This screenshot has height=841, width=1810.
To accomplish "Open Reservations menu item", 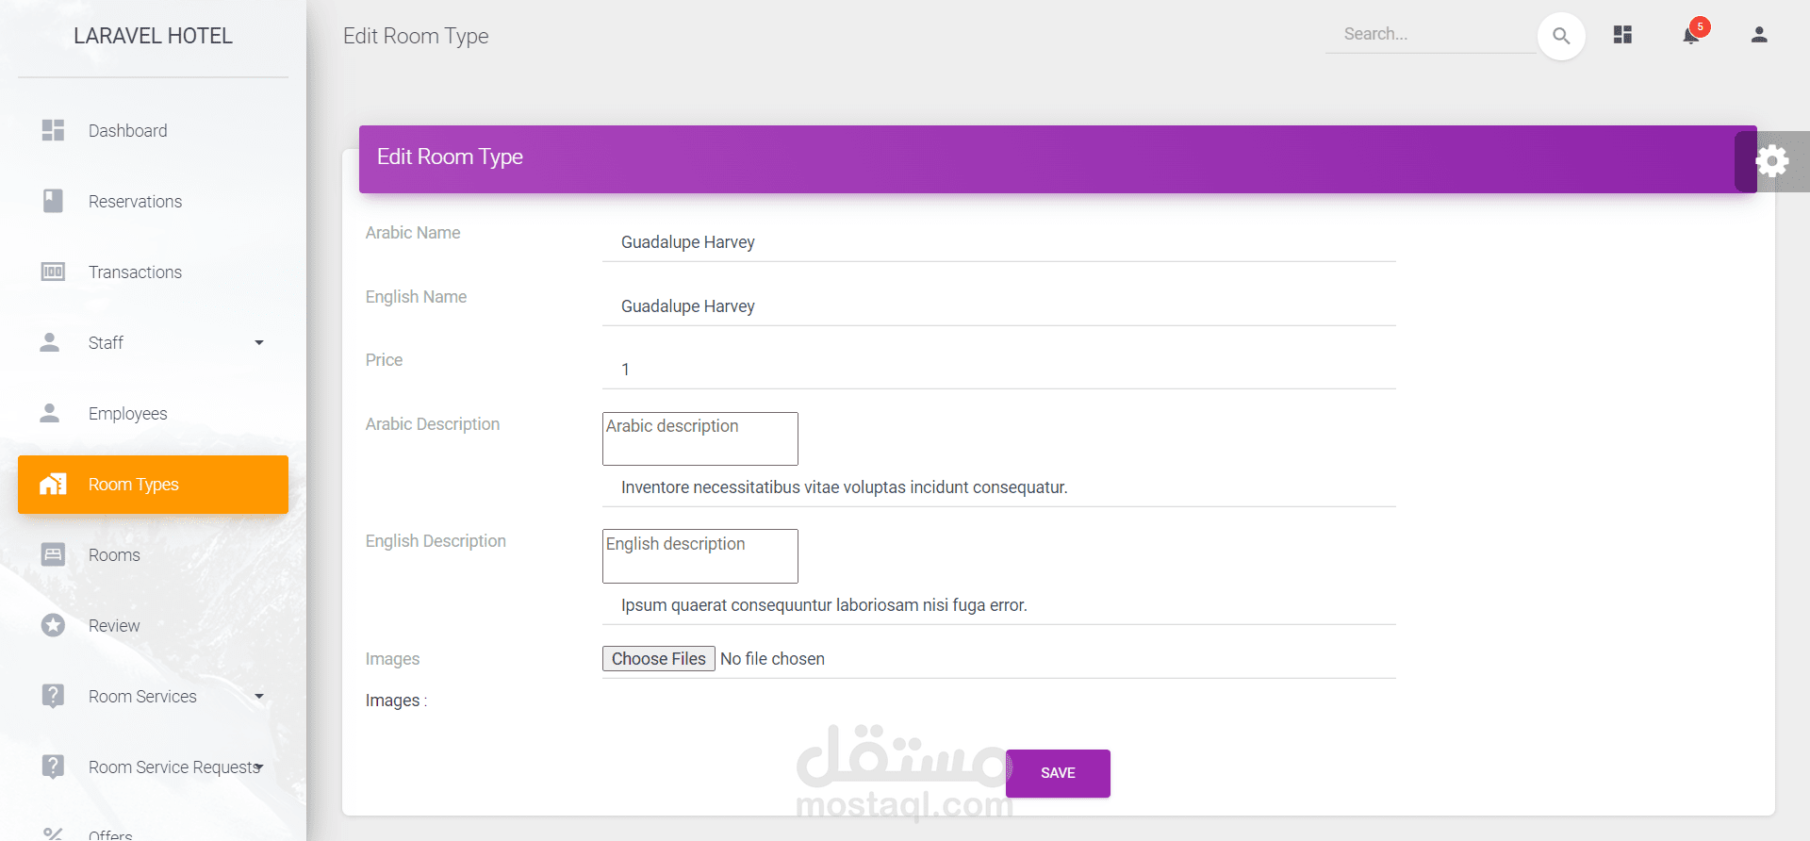I will [153, 201].
